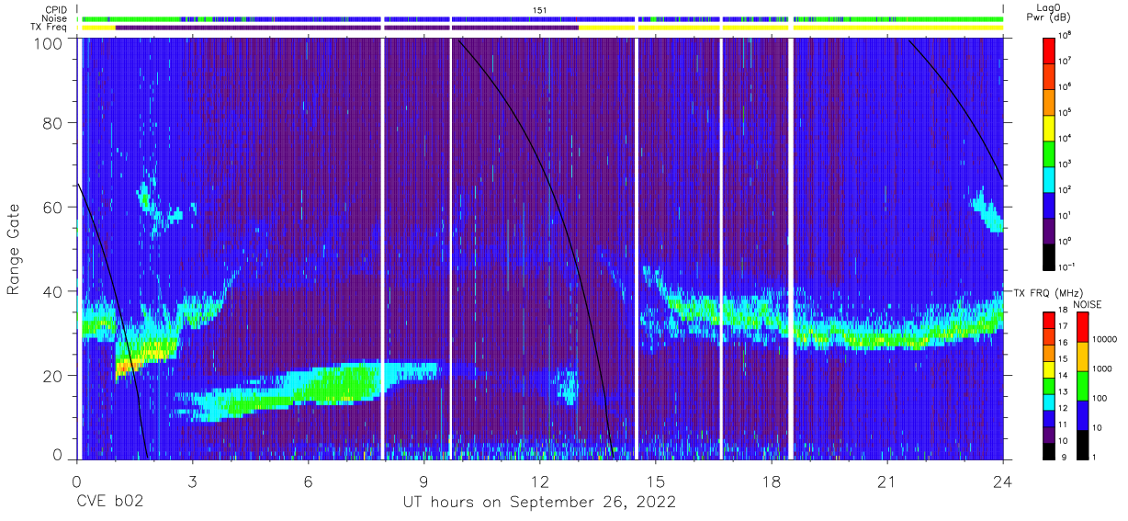Click the 'Lag0 Pwr (dB)' colorbar title
This screenshot has height=521, width=1128.
pos(1051,13)
